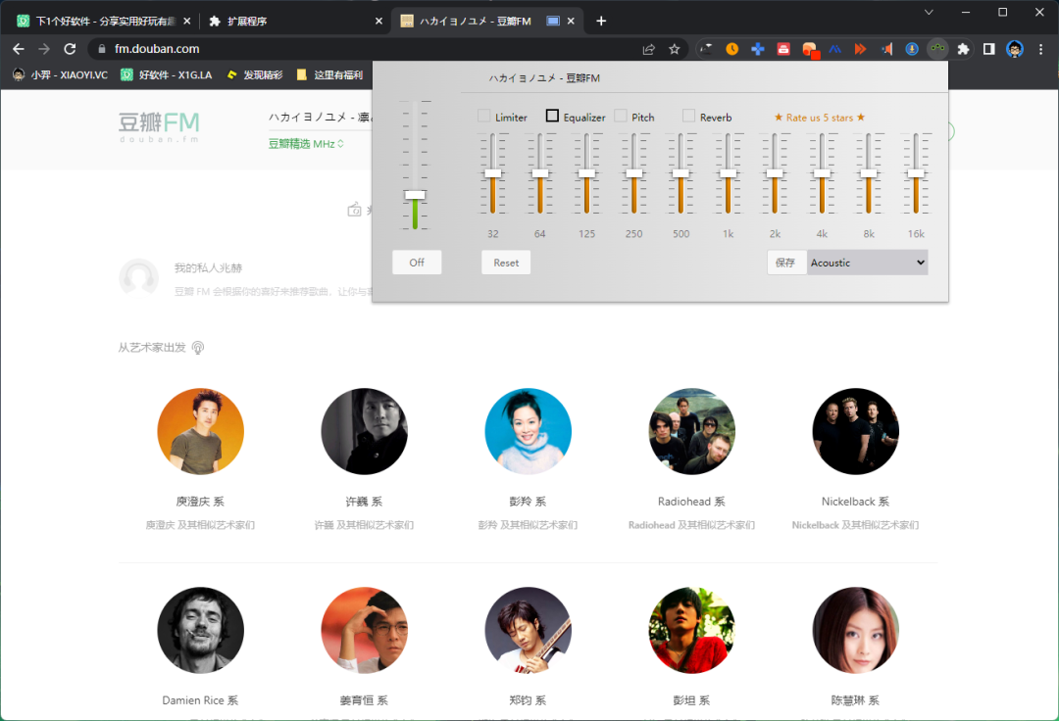Click the 125 Hz band slider
Screen dimensions: 1059x721
click(x=587, y=173)
